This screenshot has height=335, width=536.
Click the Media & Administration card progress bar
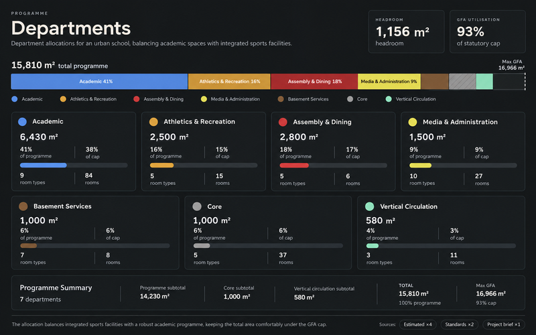(x=463, y=165)
